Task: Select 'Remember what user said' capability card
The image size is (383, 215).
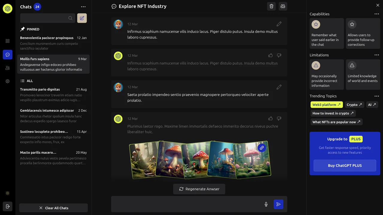Action: pos(327,33)
